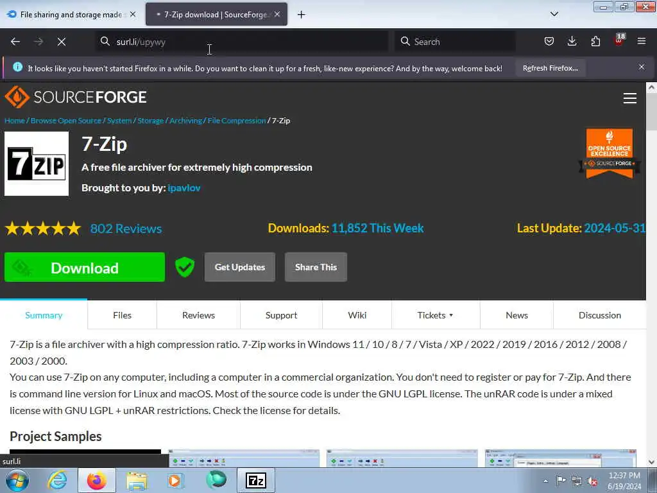Click the notification bar info icon
This screenshot has height=493, width=657.
(17, 67)
